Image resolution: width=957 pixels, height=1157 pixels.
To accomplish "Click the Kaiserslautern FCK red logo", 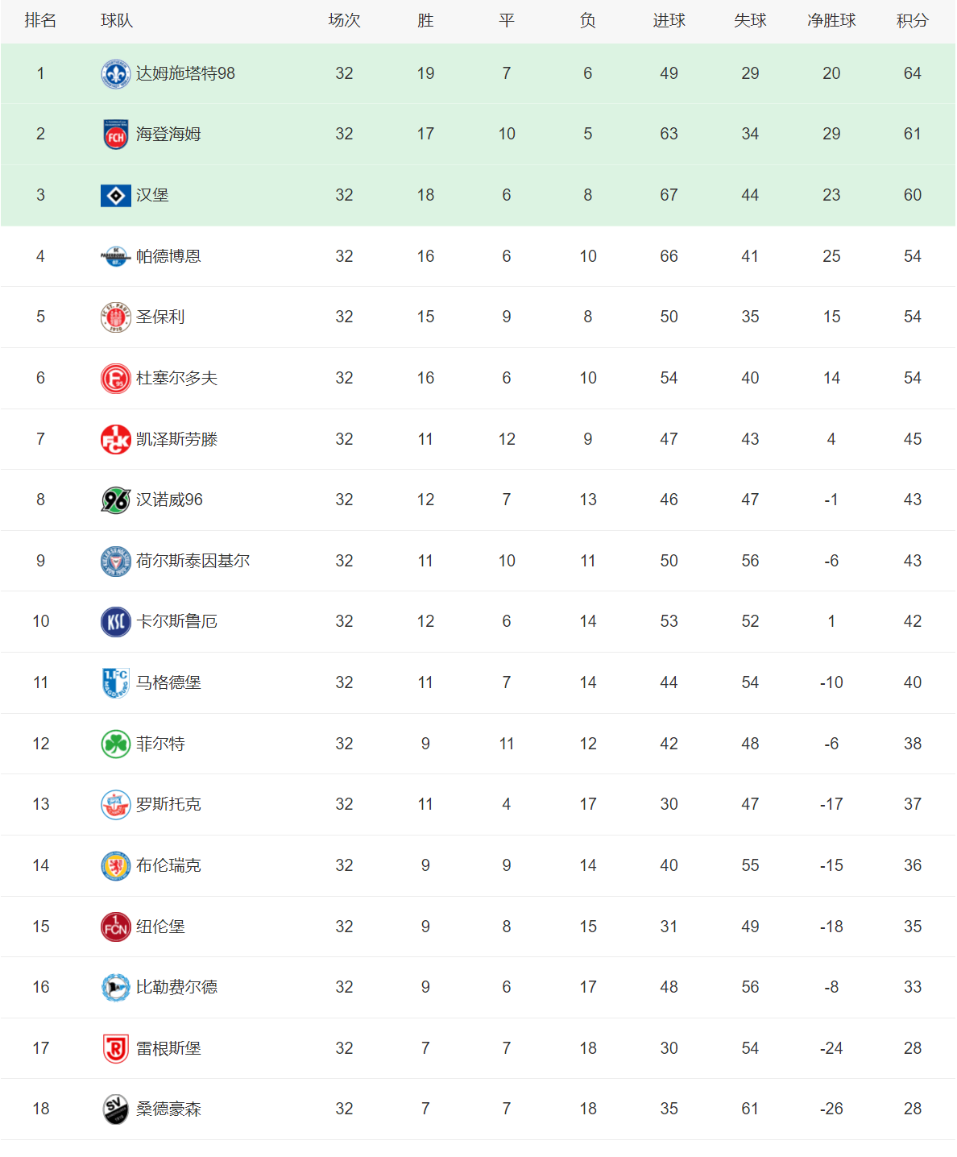I will coord(115,440).
